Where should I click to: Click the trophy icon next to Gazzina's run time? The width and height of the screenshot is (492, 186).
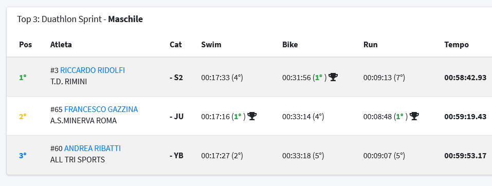pyautogui.click(x=414, y=116)
